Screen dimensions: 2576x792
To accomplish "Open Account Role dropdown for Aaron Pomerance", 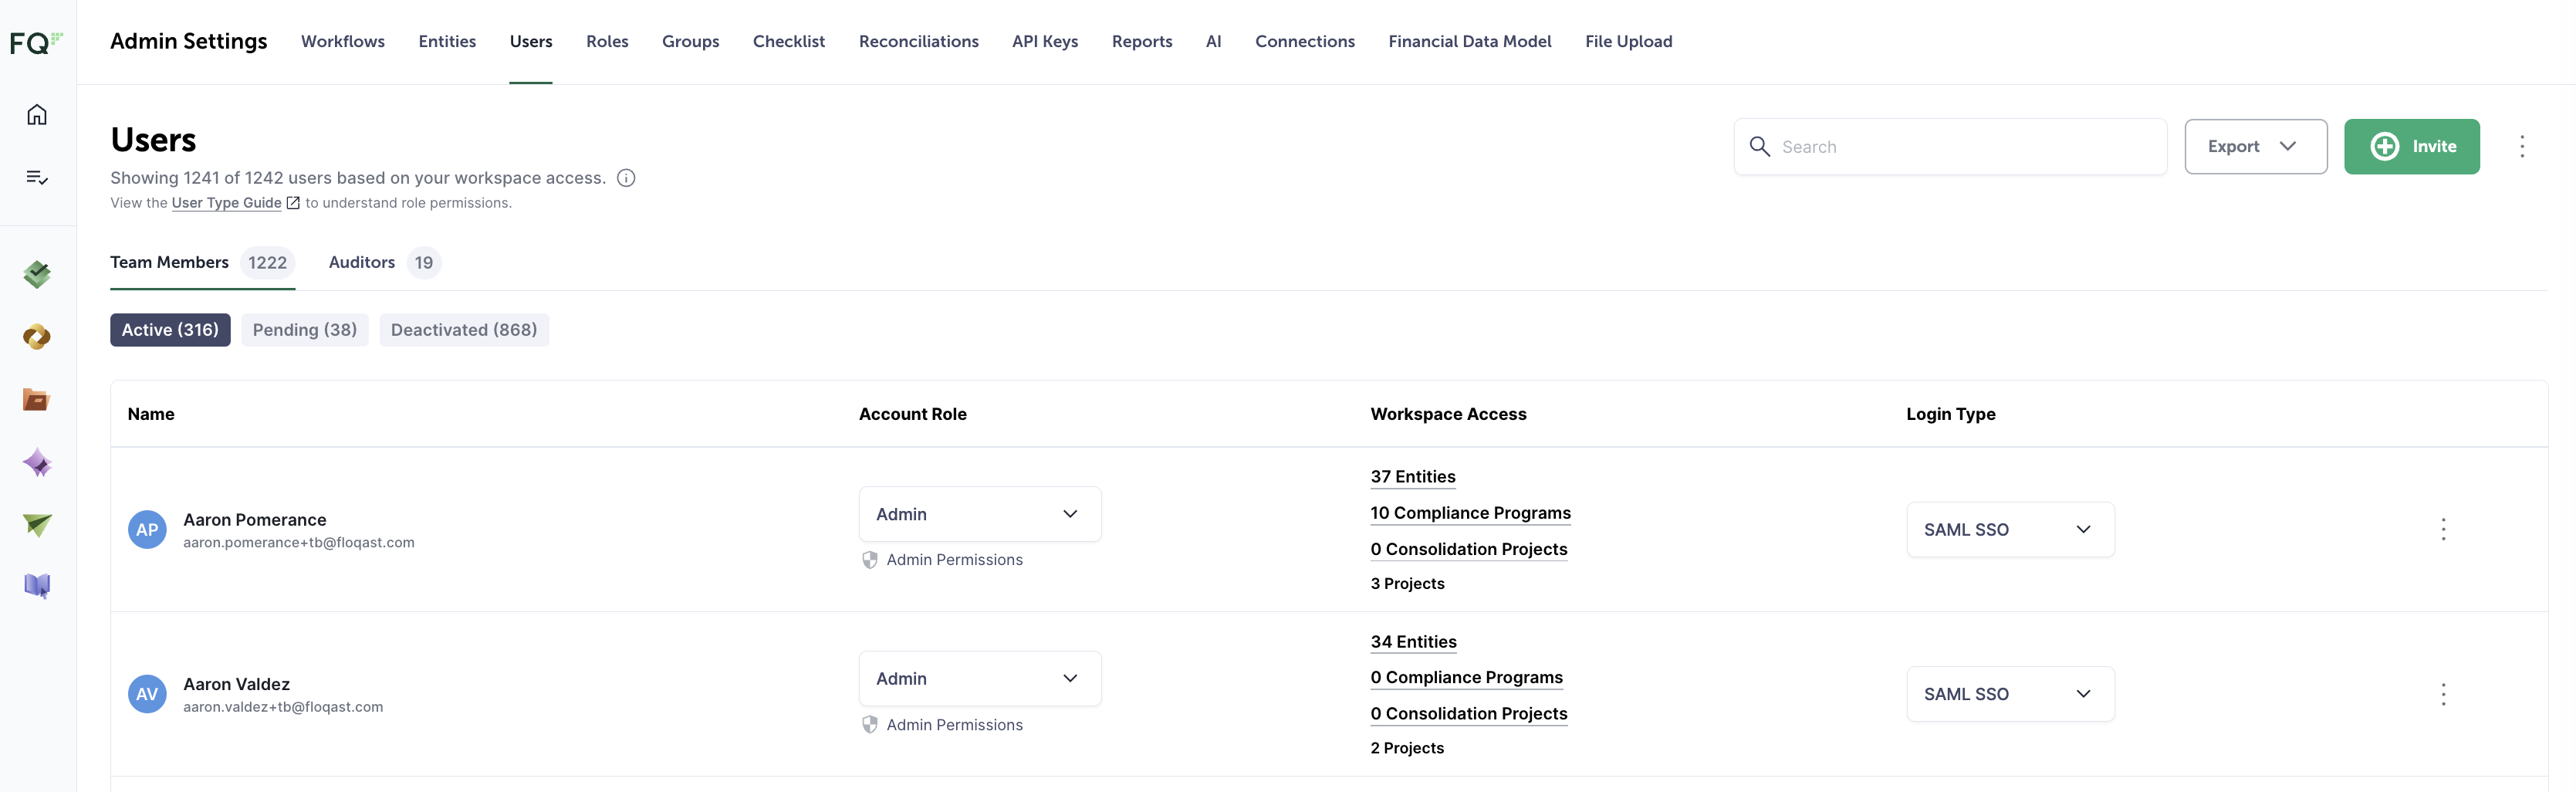I will 980,514.
